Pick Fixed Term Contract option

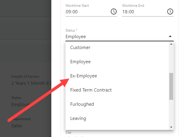click(x=91, y=90)
